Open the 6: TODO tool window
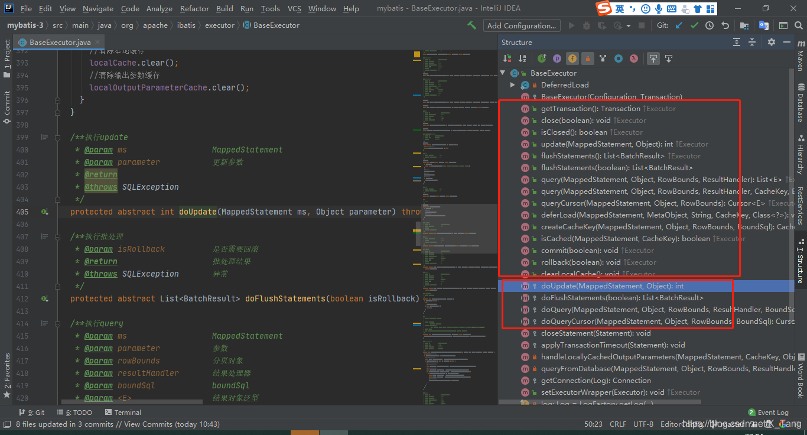The height and width of the screenshot is (435, 807). click(x=74, y=413)
